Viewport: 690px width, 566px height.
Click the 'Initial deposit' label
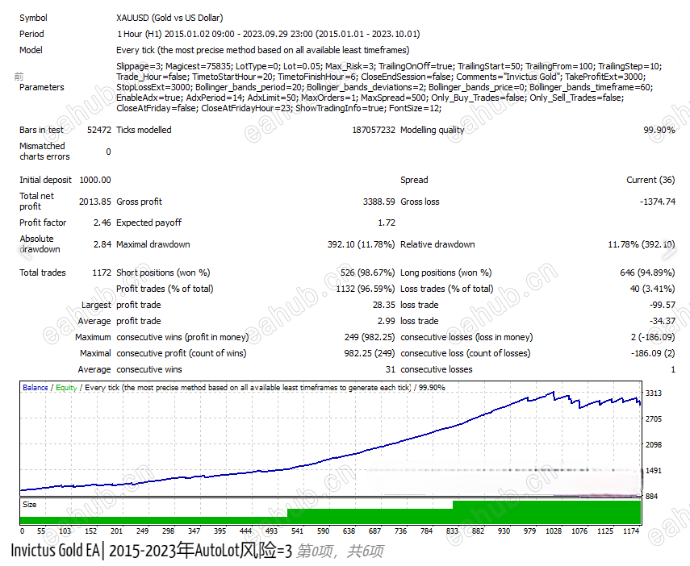[x=45, y=180]
